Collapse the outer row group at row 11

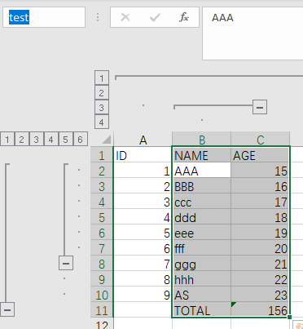pos(7,309)
